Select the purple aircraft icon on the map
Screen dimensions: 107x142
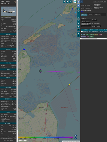click(x=40, y=71)
